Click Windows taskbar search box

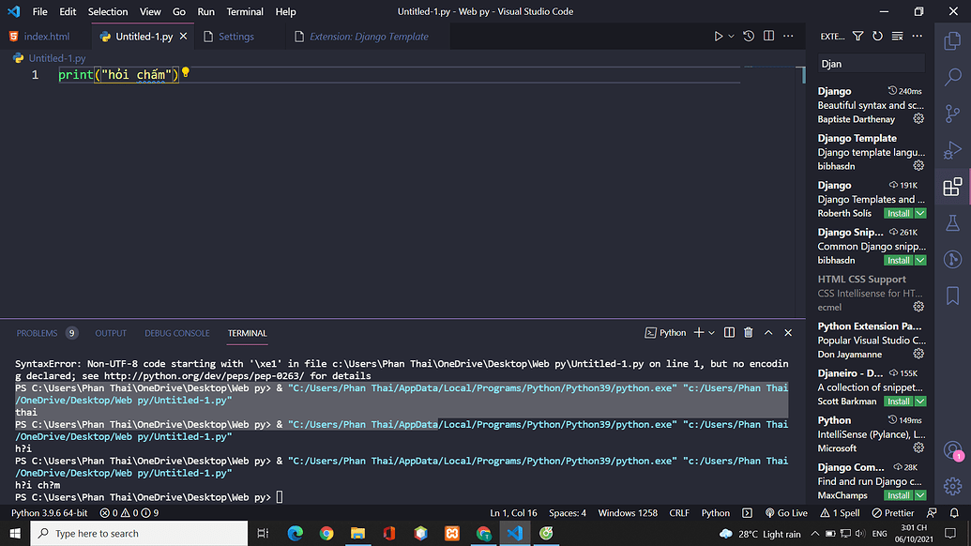click(x=140, y=533)
